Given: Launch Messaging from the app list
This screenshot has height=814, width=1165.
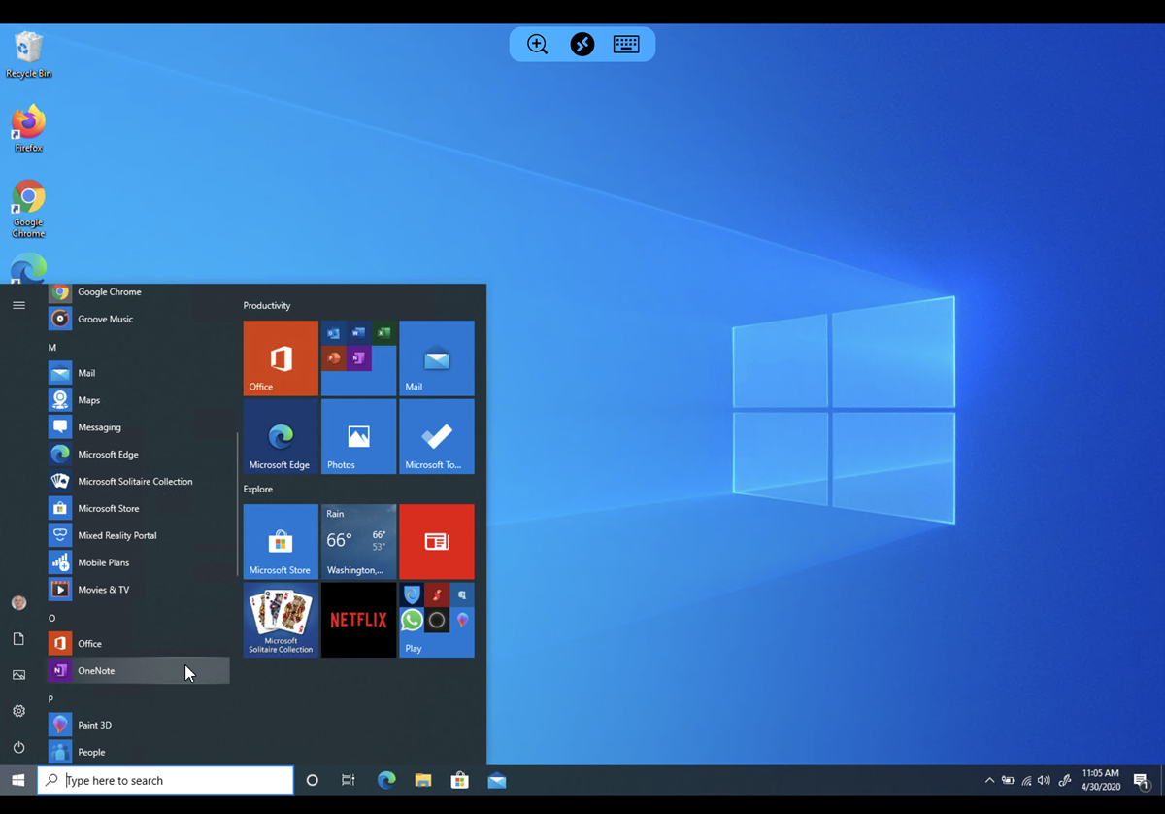Looking at the screenshot, I should [x=139, y=427].
